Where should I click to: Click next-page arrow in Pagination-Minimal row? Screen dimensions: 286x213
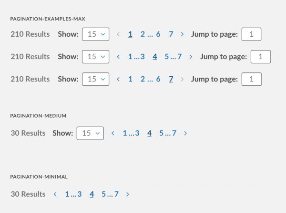[x=128, y=194]
